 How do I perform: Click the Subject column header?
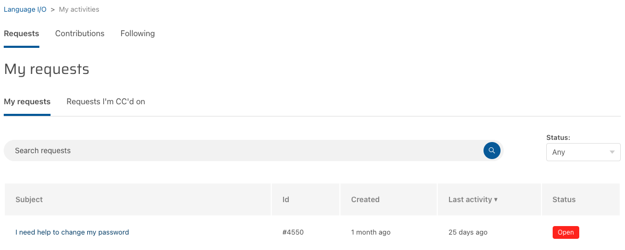pos(29,199)
